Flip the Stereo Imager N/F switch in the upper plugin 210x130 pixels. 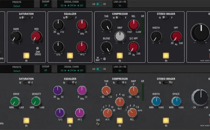click(x=166, y=17)
